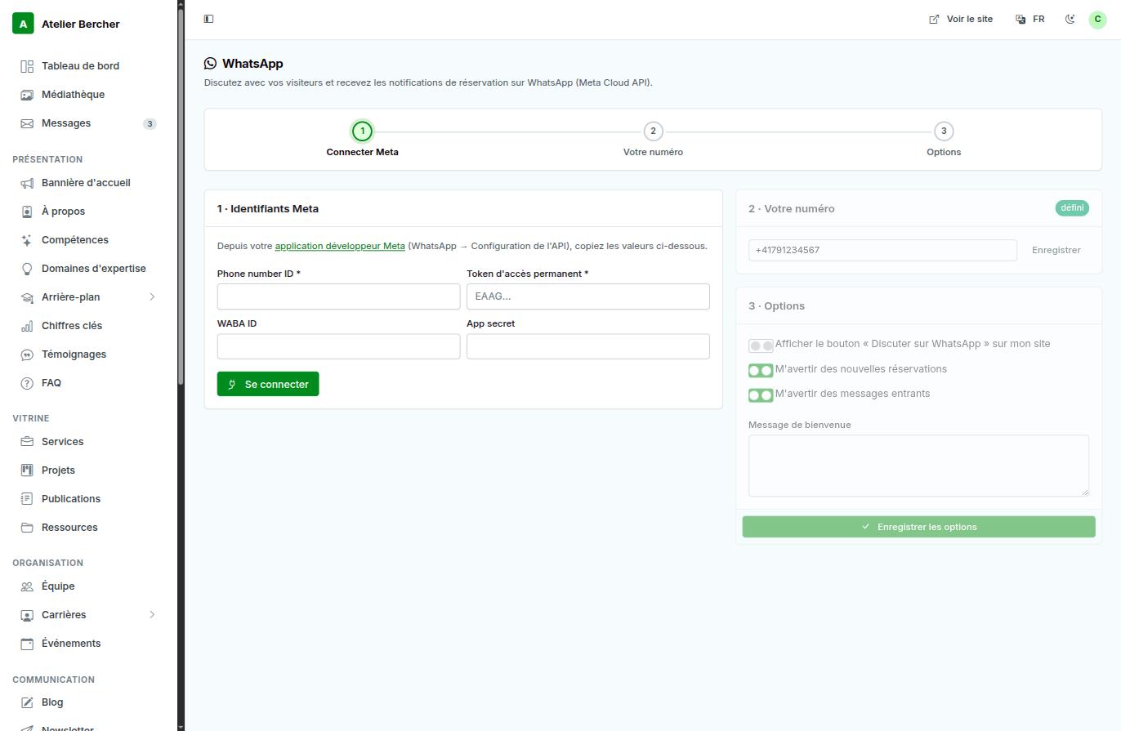Click the Carrières badge icon

coord(27,615)
